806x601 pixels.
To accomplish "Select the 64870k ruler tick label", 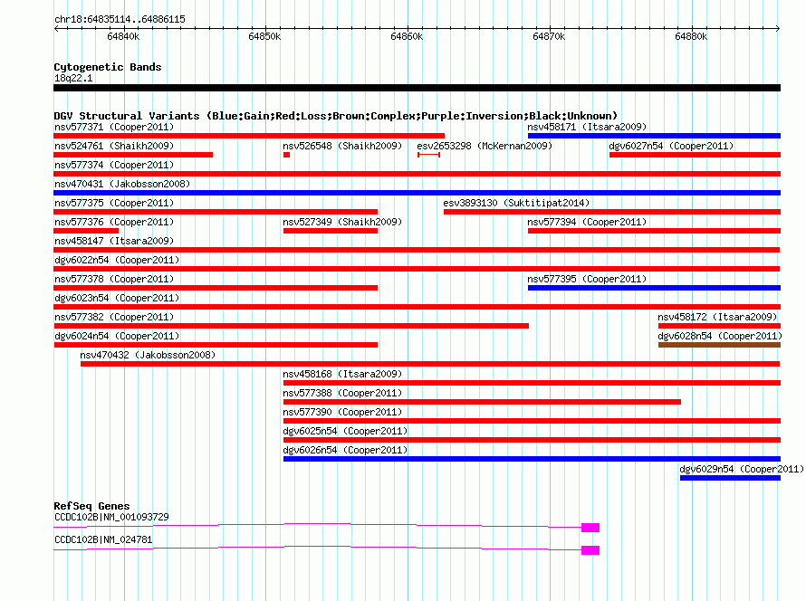I will tap(549, 36).
